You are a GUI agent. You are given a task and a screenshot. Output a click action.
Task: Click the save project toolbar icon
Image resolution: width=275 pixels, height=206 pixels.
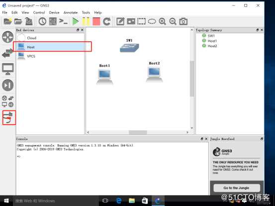coord(29,21)
